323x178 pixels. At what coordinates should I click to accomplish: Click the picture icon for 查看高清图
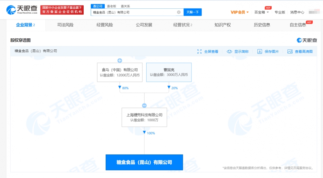click(290, 52)
